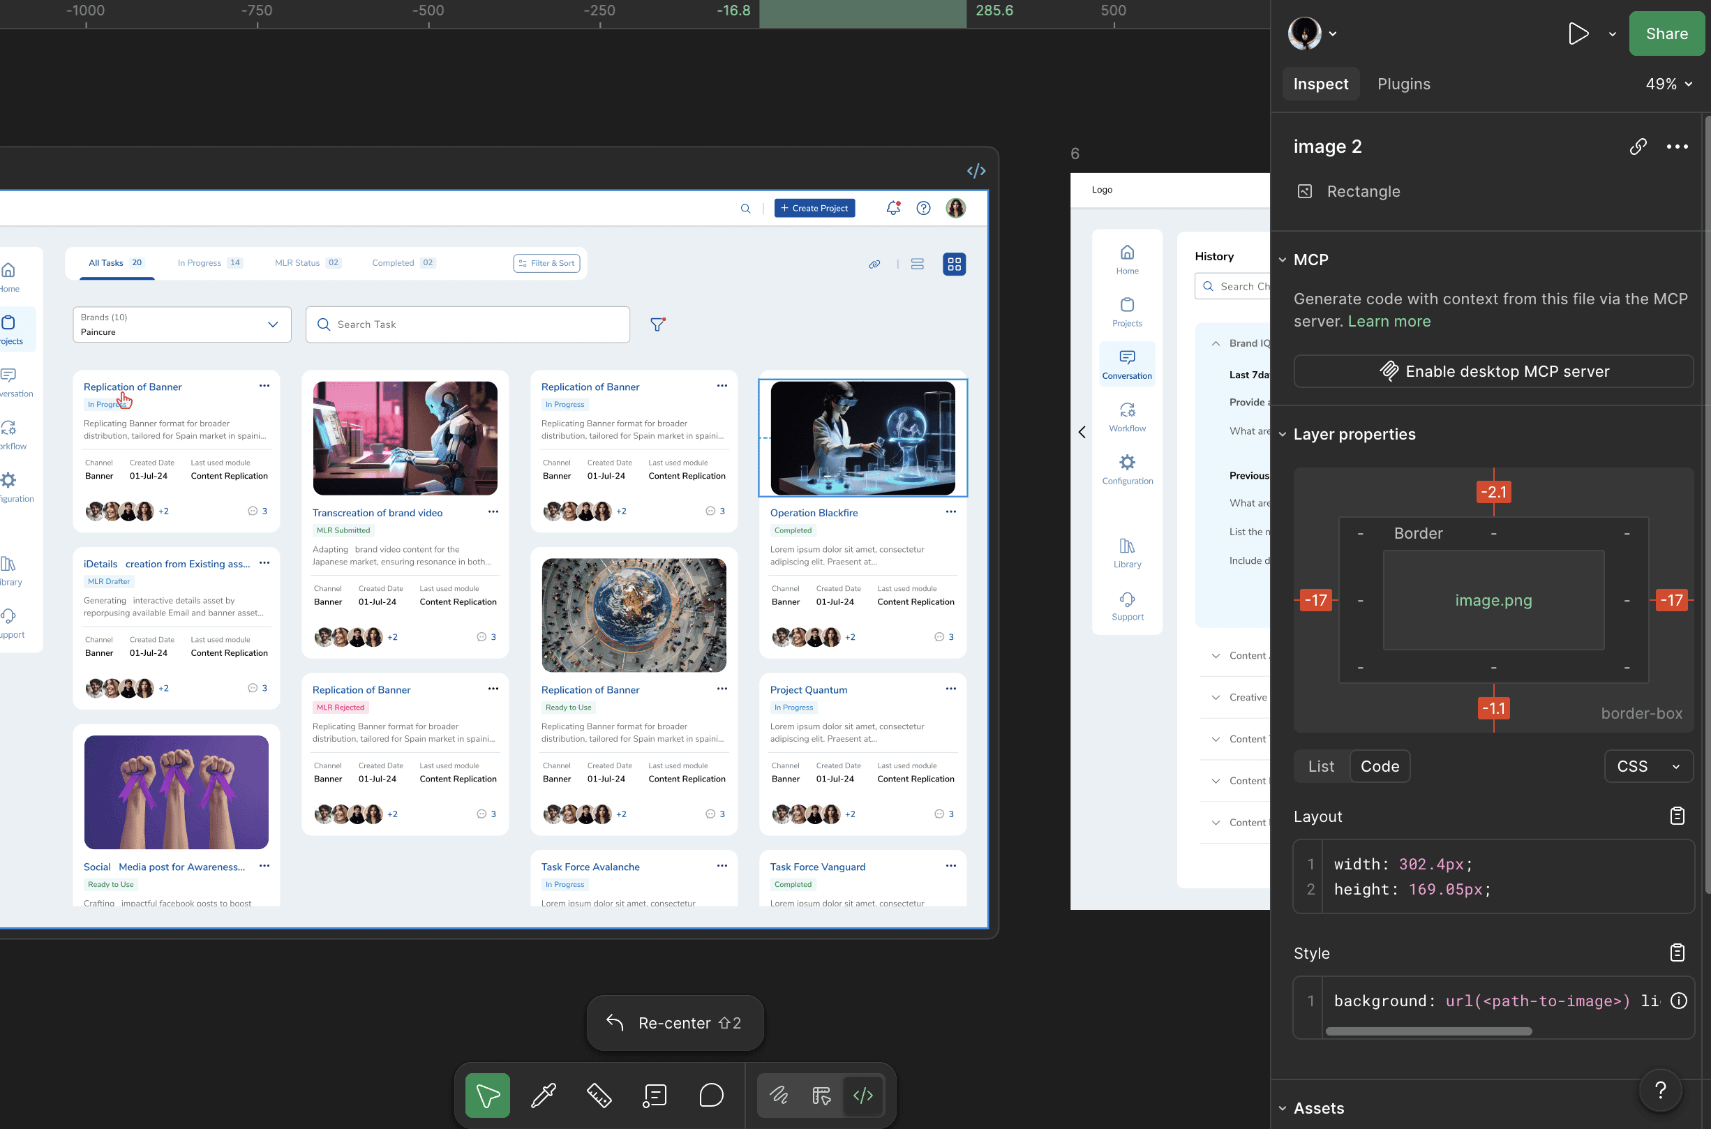Open the Annotation tool

pyautogui.click(x=654, y=1096)
